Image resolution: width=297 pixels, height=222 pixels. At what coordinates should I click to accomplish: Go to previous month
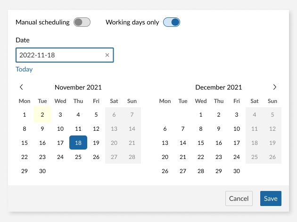click(21, 87)
